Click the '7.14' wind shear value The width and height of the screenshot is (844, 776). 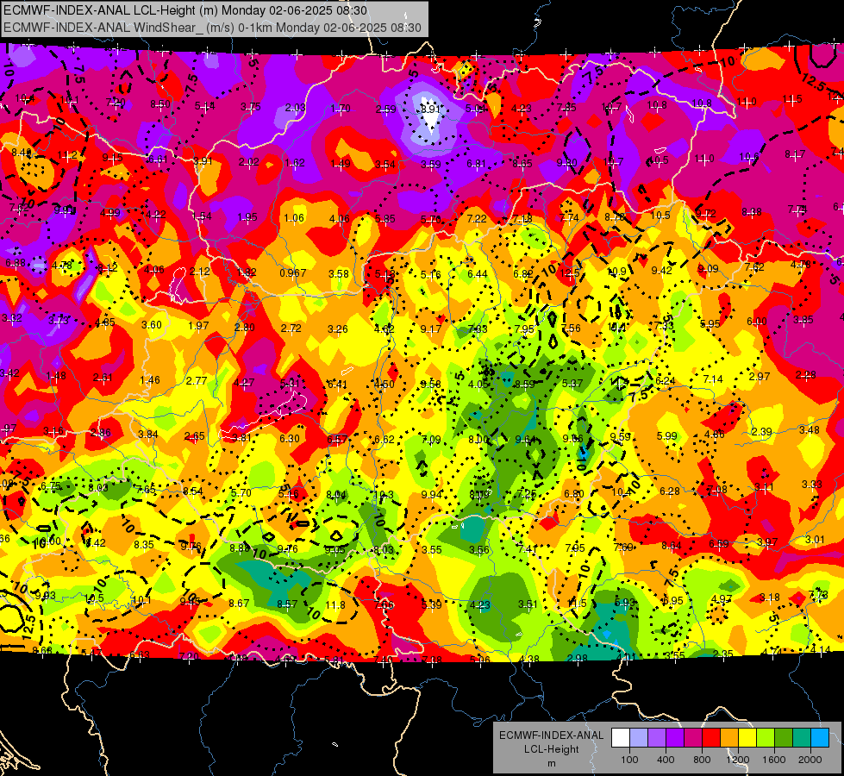(x=713, y=379)
